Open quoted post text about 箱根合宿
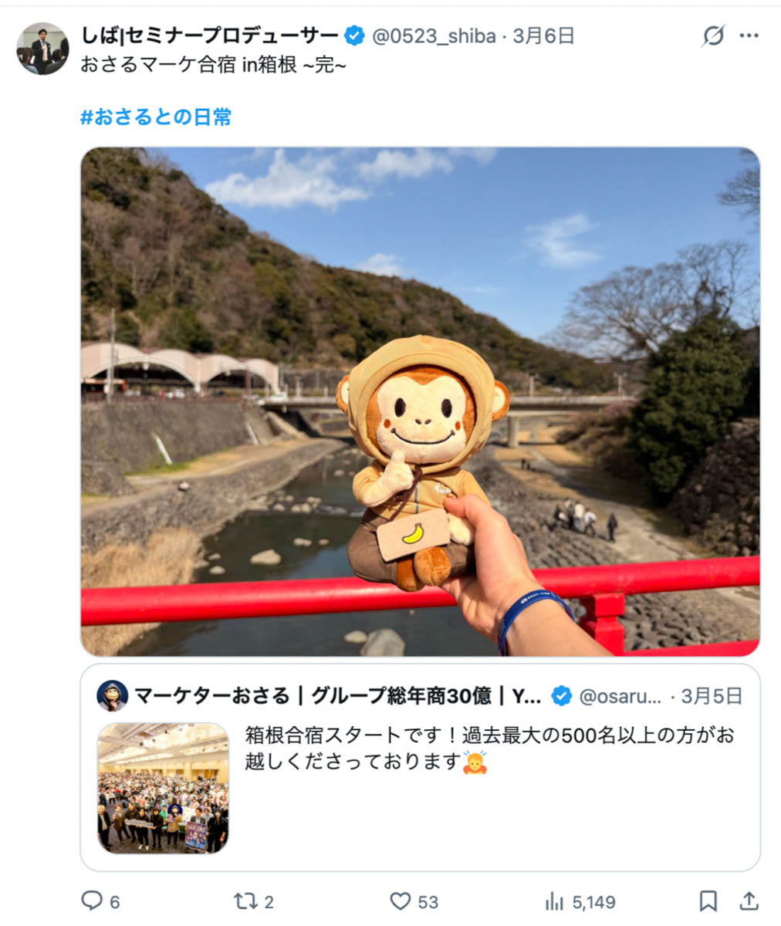The width and height of the screenshot is (781, 926). pos(490,748)
